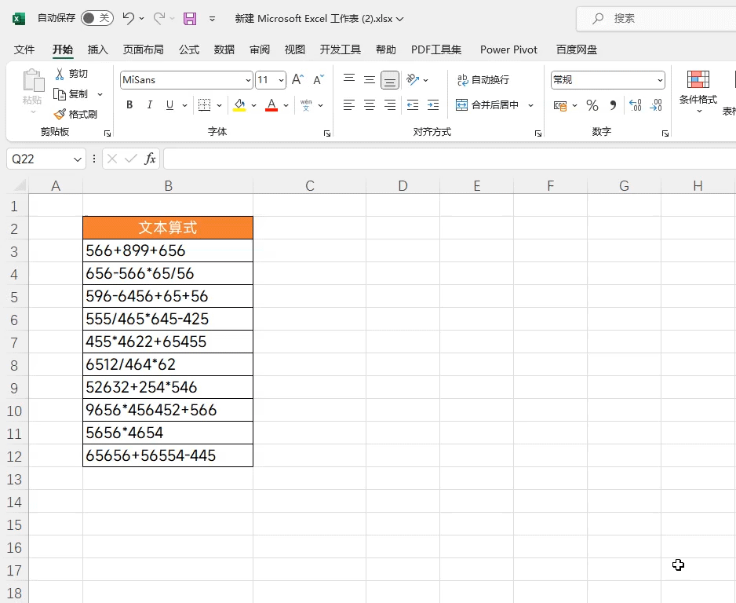
Task: Click the decrease decimal icon
Action: (x=656, y=105)
